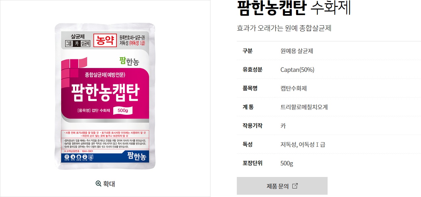The width and height of the screenshot is (421, 197).
Task: Click the 팜한농캡탄 수화제 page title
Action: coord(294,8)
